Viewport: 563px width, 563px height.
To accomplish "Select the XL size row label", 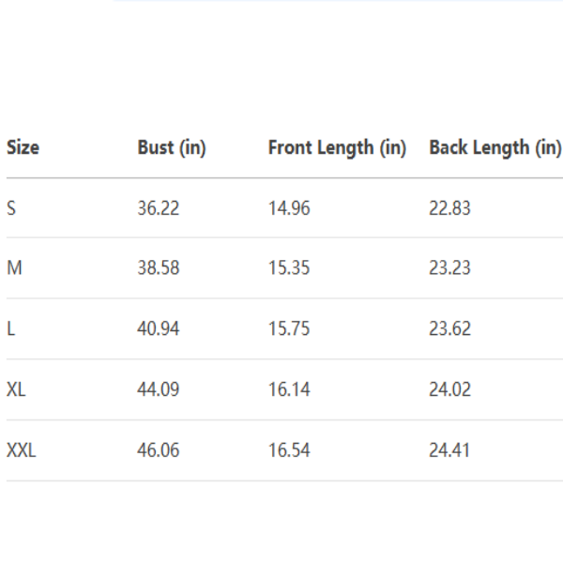I will coord(16,389).
